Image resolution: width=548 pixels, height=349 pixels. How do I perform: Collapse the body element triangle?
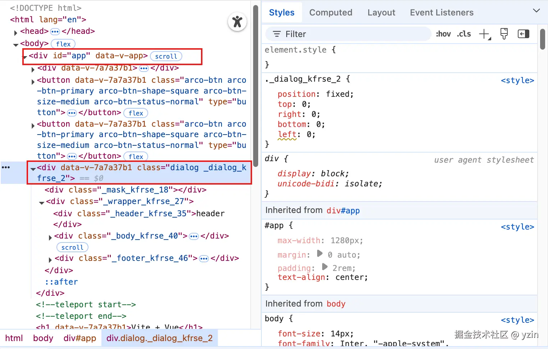tap(16, 45)
